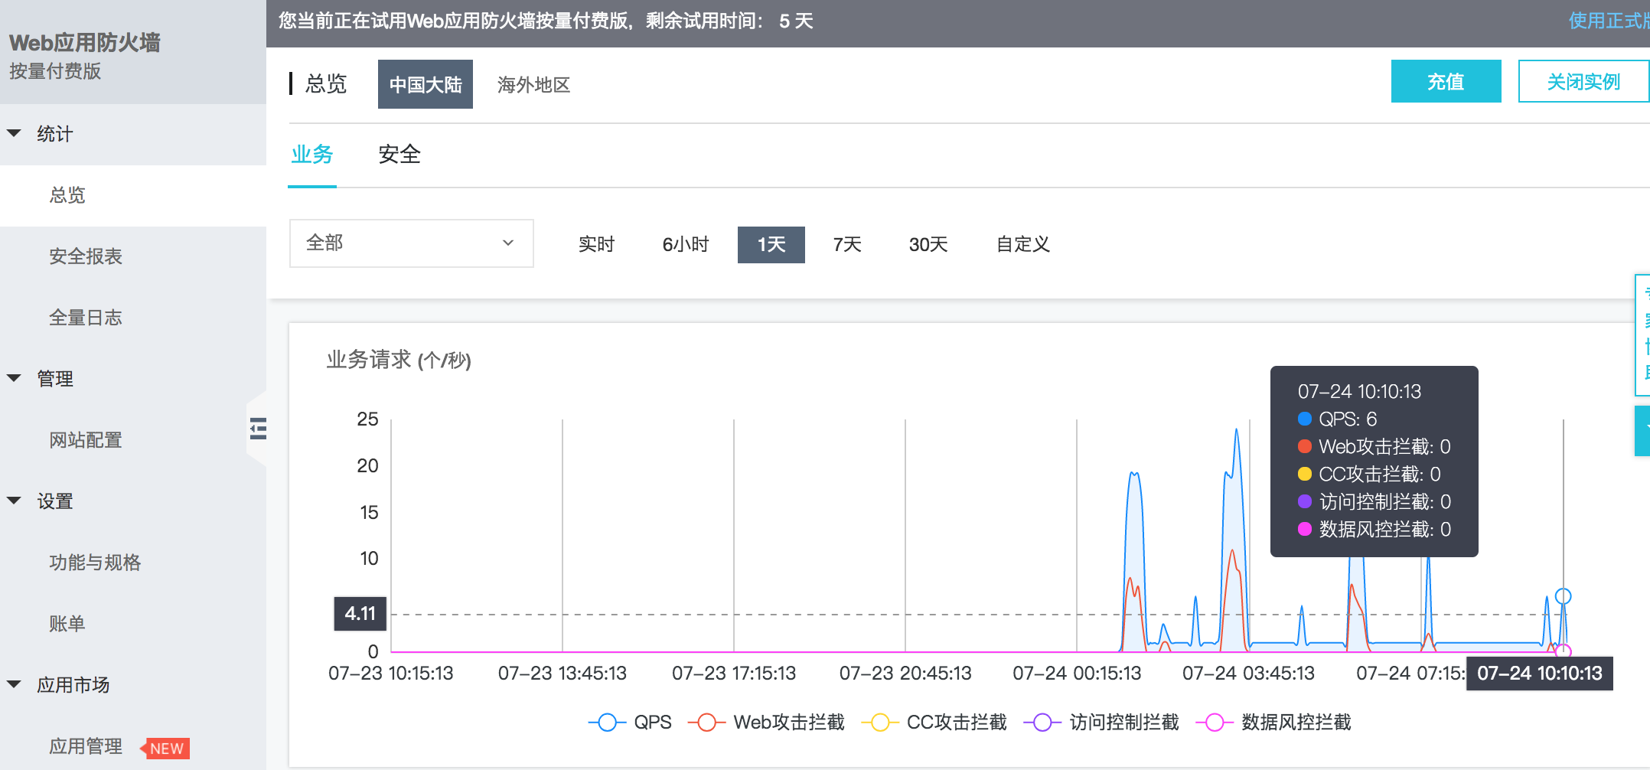This screenshot has width=1650, height=770.
Task: Select the 7天 time range
Action: point(847,244)
